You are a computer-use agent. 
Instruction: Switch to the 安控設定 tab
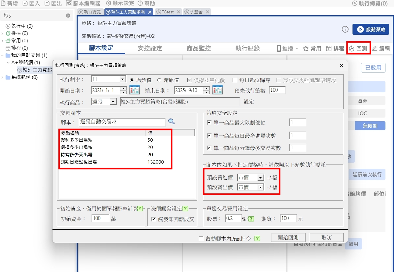pyautogui.click(x=150, y=48)
